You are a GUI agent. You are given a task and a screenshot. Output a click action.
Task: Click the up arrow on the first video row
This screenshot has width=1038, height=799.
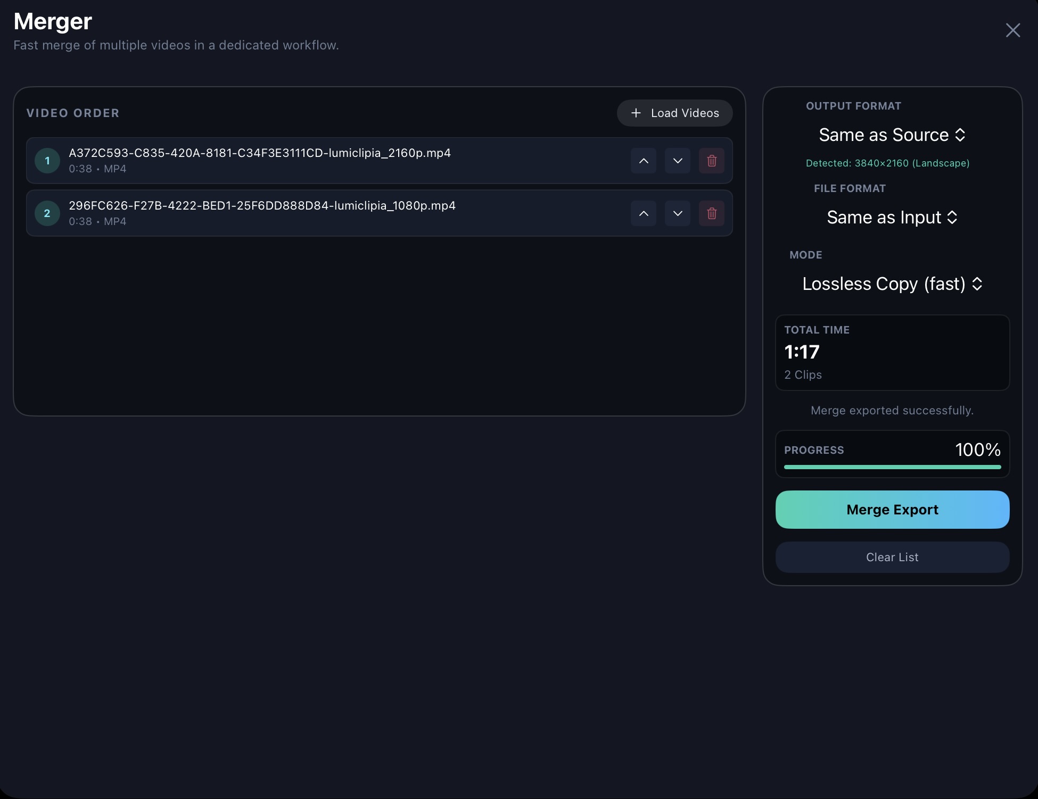pos(643,160)
